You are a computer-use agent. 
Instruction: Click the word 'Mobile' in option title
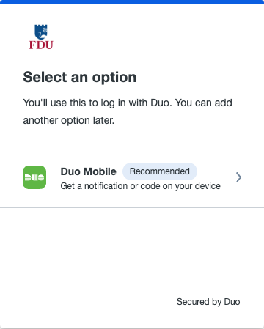pyautogui.click(x=100, y=171)
